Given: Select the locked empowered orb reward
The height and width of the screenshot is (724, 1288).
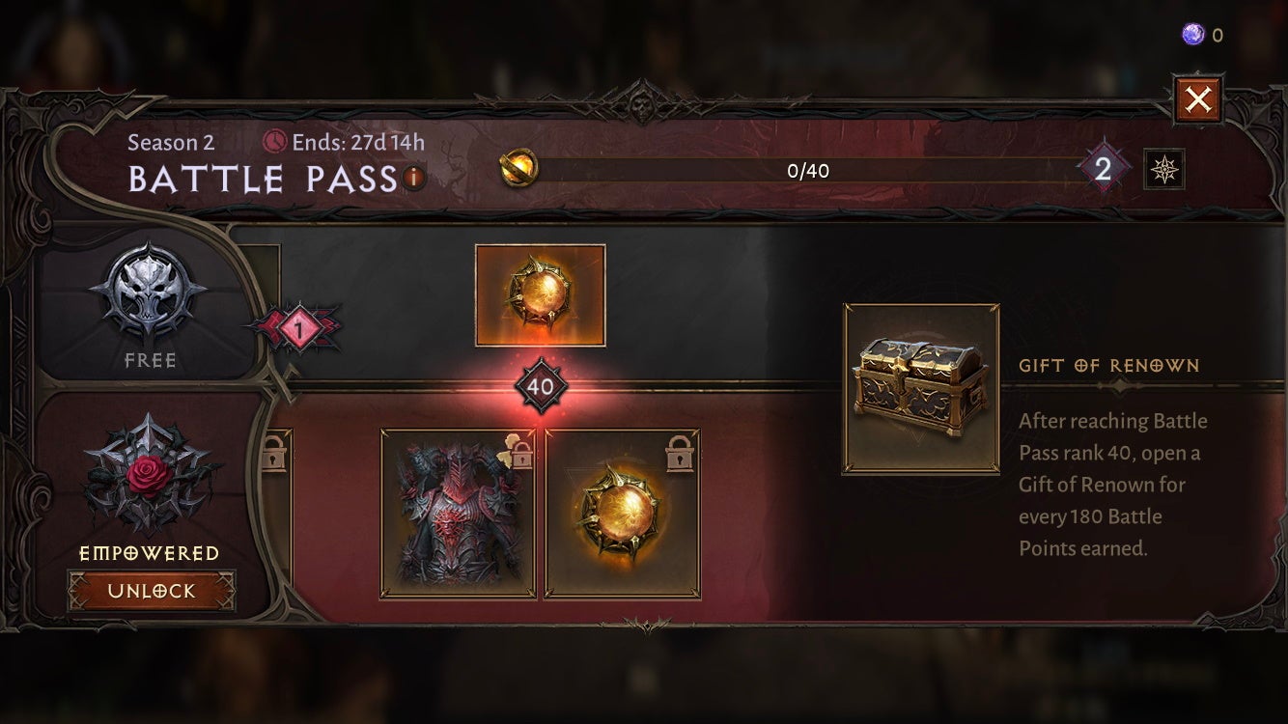Looking at the screenshot, I should 623,514.
